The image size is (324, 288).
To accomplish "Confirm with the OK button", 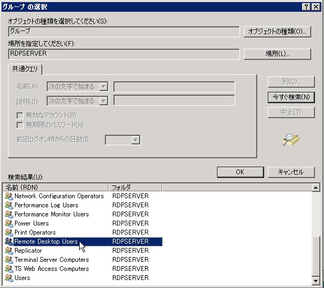I will [x=240, y=172].
